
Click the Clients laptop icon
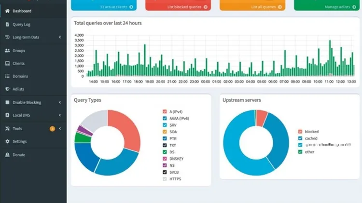point(7,63)
